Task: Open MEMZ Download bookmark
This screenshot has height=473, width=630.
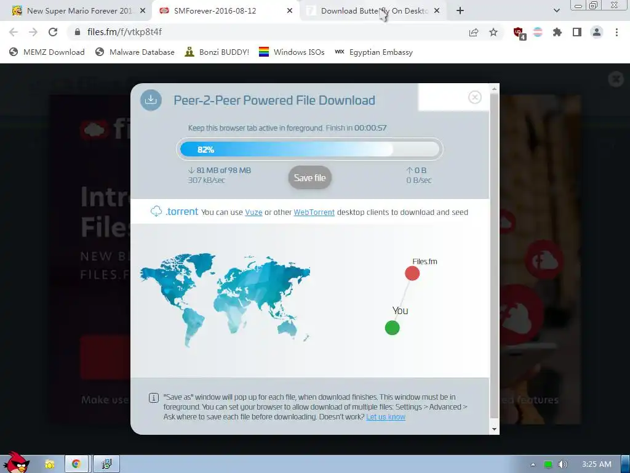Action: [47, 52]
